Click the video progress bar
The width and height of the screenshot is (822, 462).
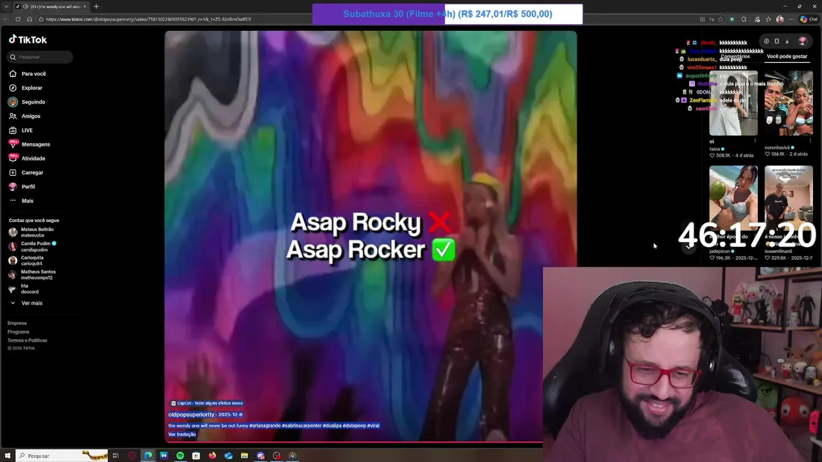tap(355, 442)
